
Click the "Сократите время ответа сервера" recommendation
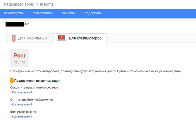pos(34,88)
